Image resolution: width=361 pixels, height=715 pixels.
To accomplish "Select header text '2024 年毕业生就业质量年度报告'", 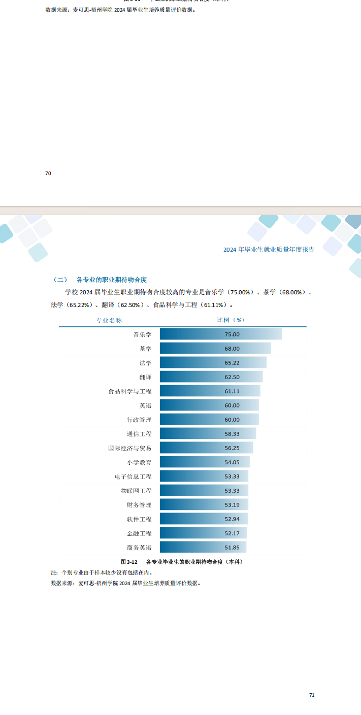I will (x=269, y=249).
